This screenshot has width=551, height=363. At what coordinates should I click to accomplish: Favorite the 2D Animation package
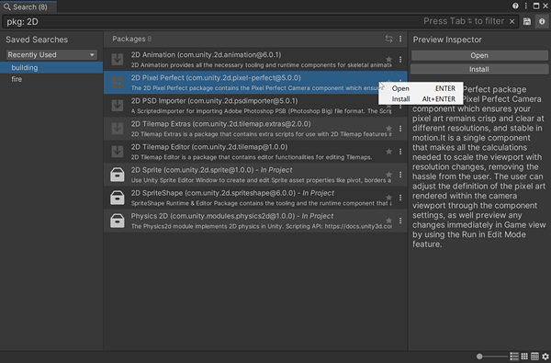tap(388, 59)
